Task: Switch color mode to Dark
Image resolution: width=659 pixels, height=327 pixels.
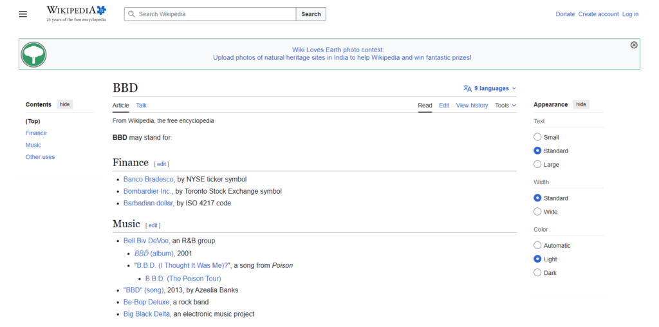Action: (537, 273)
